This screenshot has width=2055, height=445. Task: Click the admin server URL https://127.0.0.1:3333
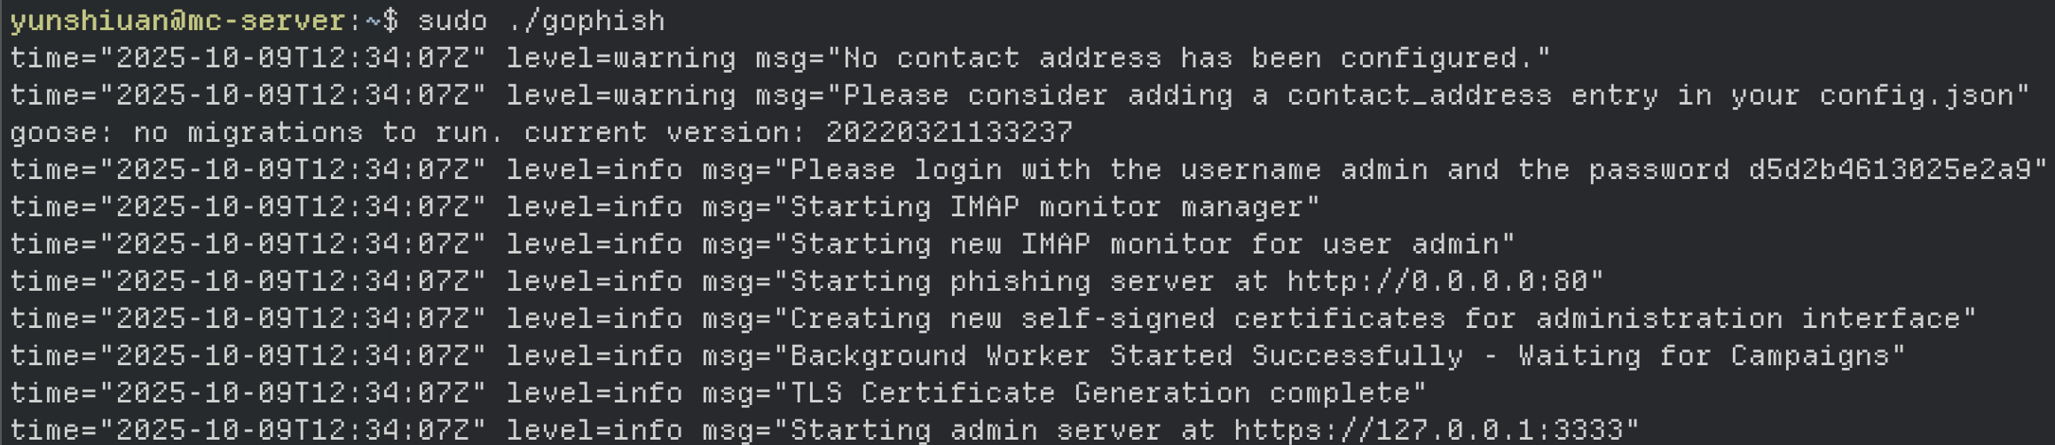[1436, 430]
